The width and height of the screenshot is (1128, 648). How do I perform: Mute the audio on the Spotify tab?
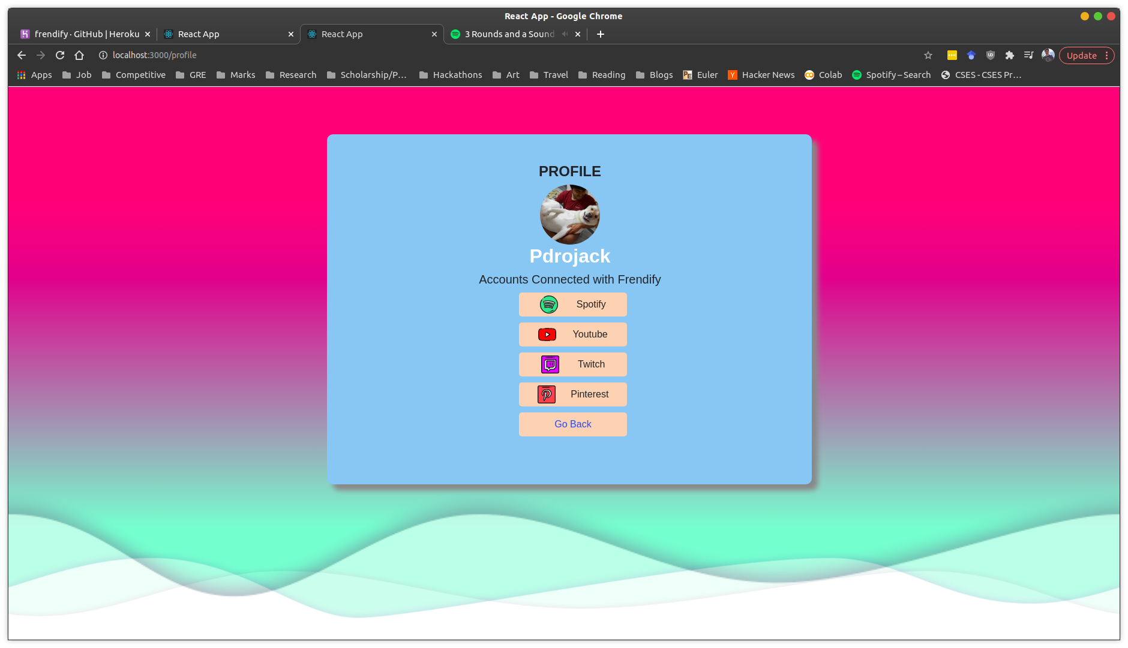click(565, 34)
